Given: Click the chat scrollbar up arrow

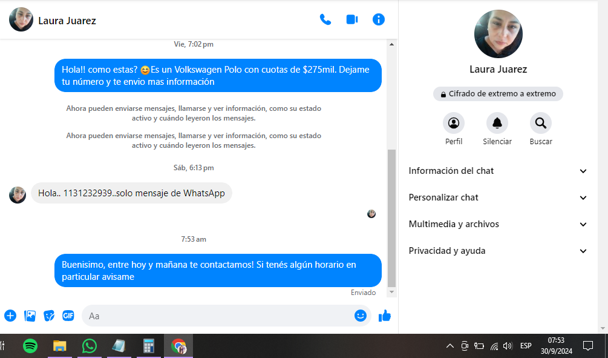Looking at the screenshot, I should click(391, 44).
